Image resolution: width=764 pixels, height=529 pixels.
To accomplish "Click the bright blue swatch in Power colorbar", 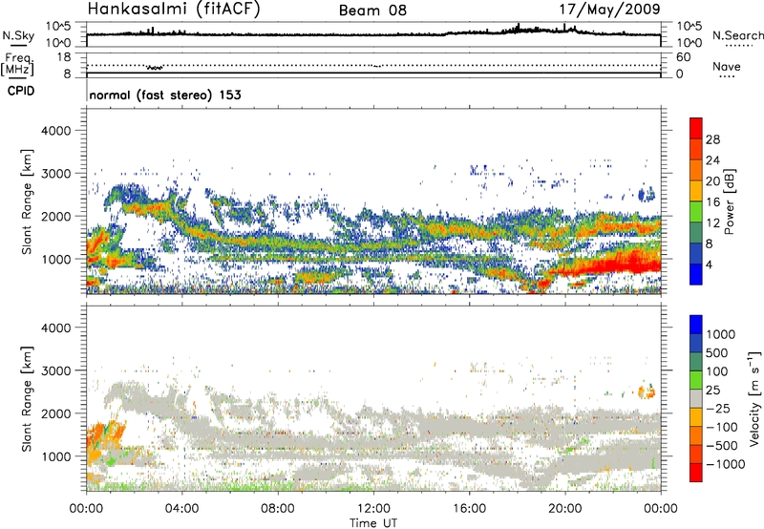I will [696, 275].
